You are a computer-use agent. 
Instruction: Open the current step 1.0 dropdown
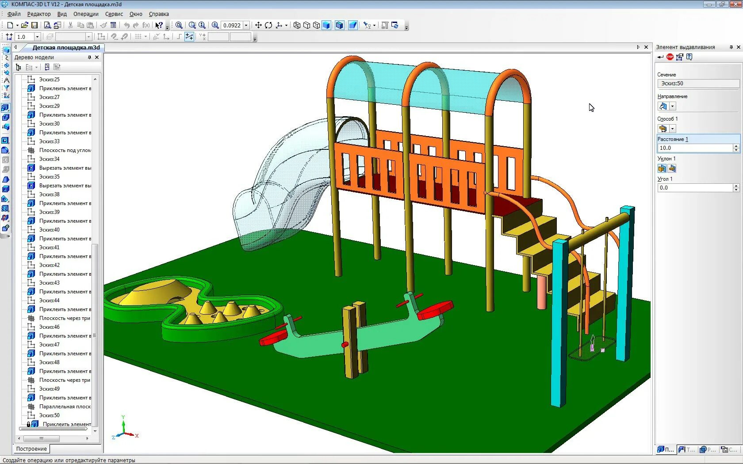pyautogui.click(x=37, y=37)
